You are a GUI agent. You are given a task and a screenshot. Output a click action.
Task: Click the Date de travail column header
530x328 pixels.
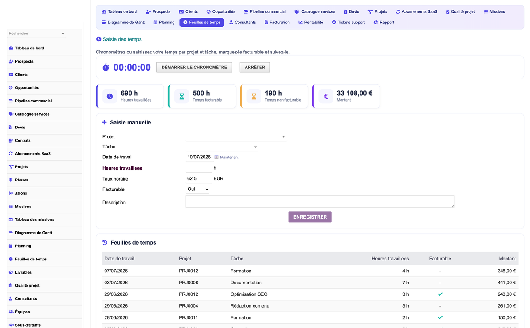coord(119,259)
